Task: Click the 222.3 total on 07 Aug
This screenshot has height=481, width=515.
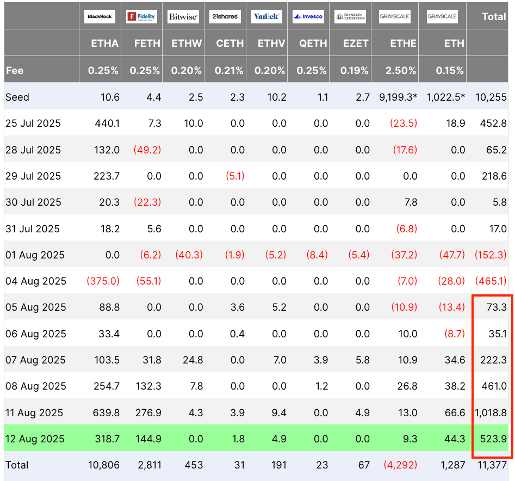Action: point(493,360)
